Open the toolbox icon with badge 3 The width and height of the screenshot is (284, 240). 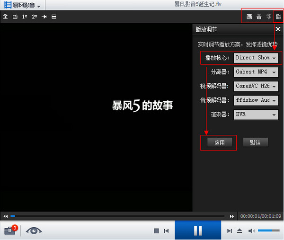click(x=10, y=231)
